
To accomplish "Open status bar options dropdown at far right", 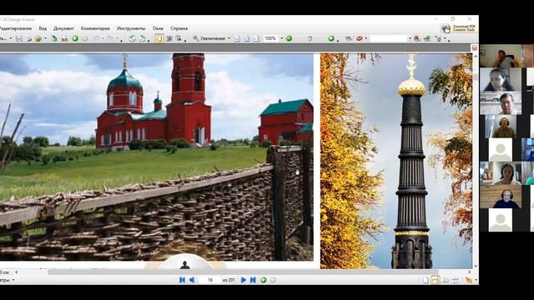I will pos(476,280).
